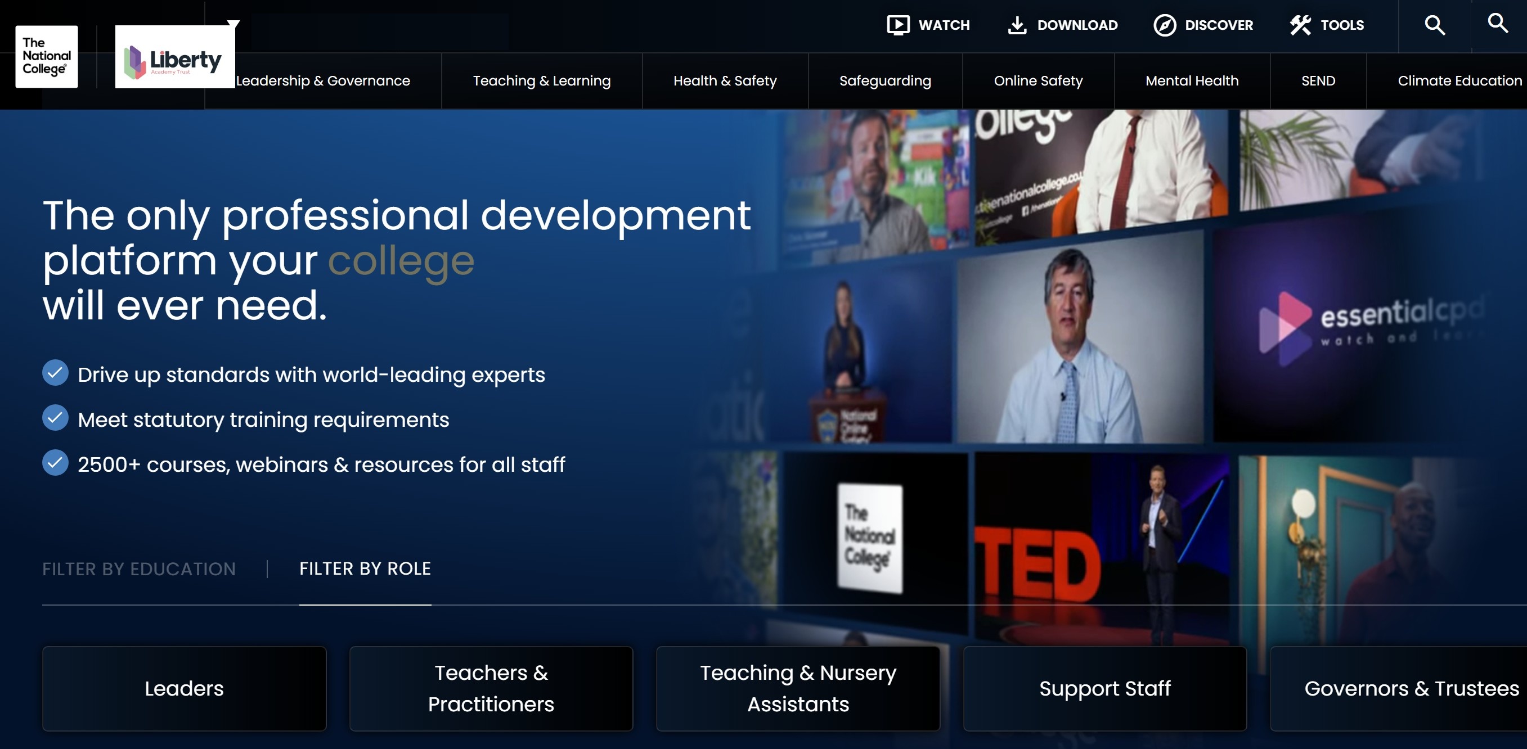Open the Liberty Academy Trust logo
The height and width of the screenshot is (749, 1527).
point(174,57)
